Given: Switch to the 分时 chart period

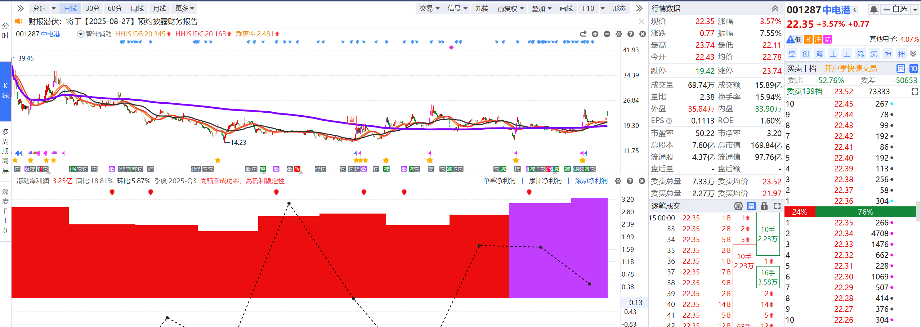Looking at the screenshot, I should tap(40, 8).
